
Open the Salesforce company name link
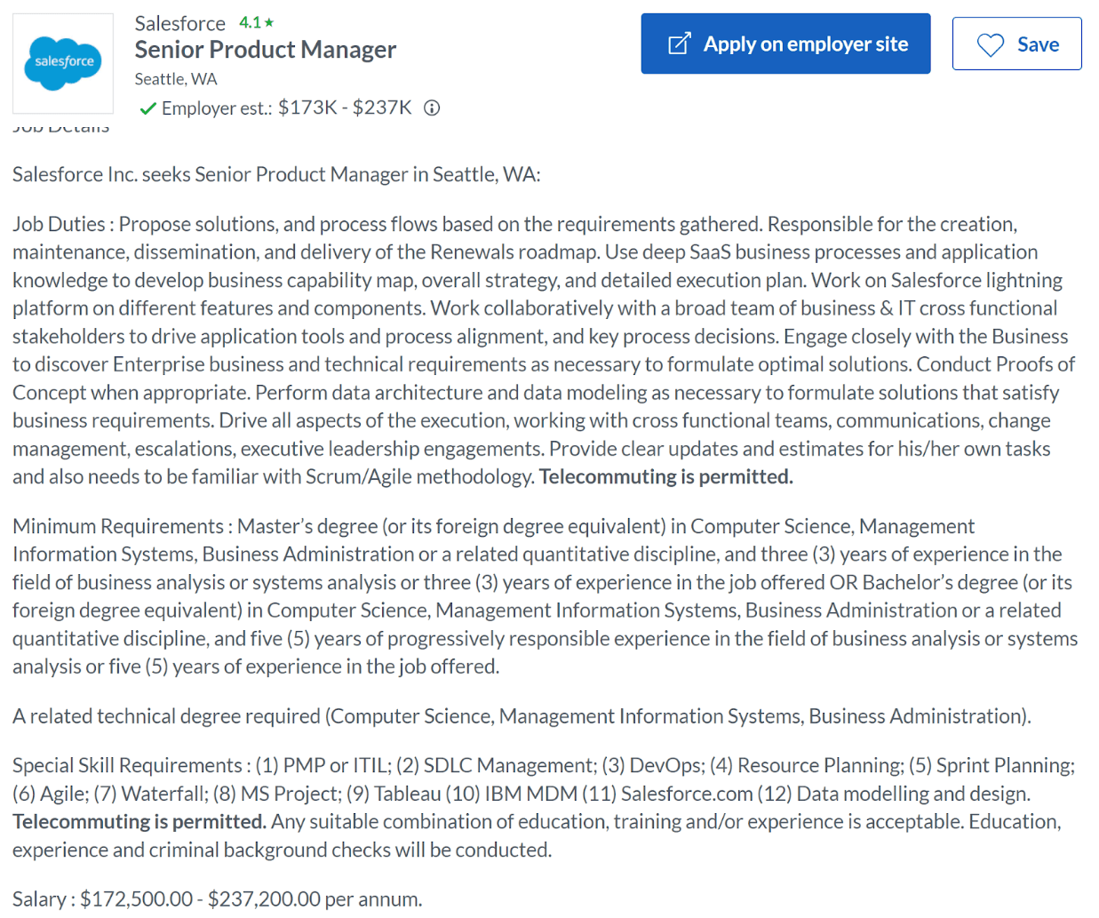pyautogui.click(x=179, y=22)
